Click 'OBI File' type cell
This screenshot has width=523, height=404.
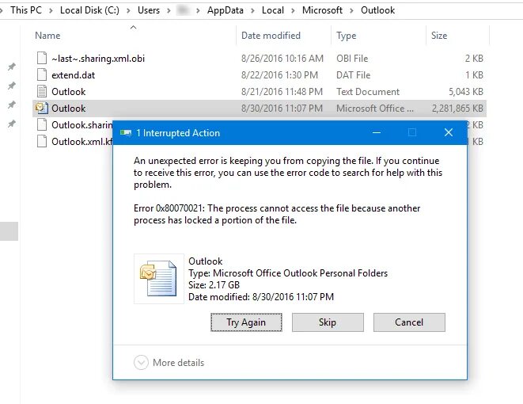tap(352, 59)
